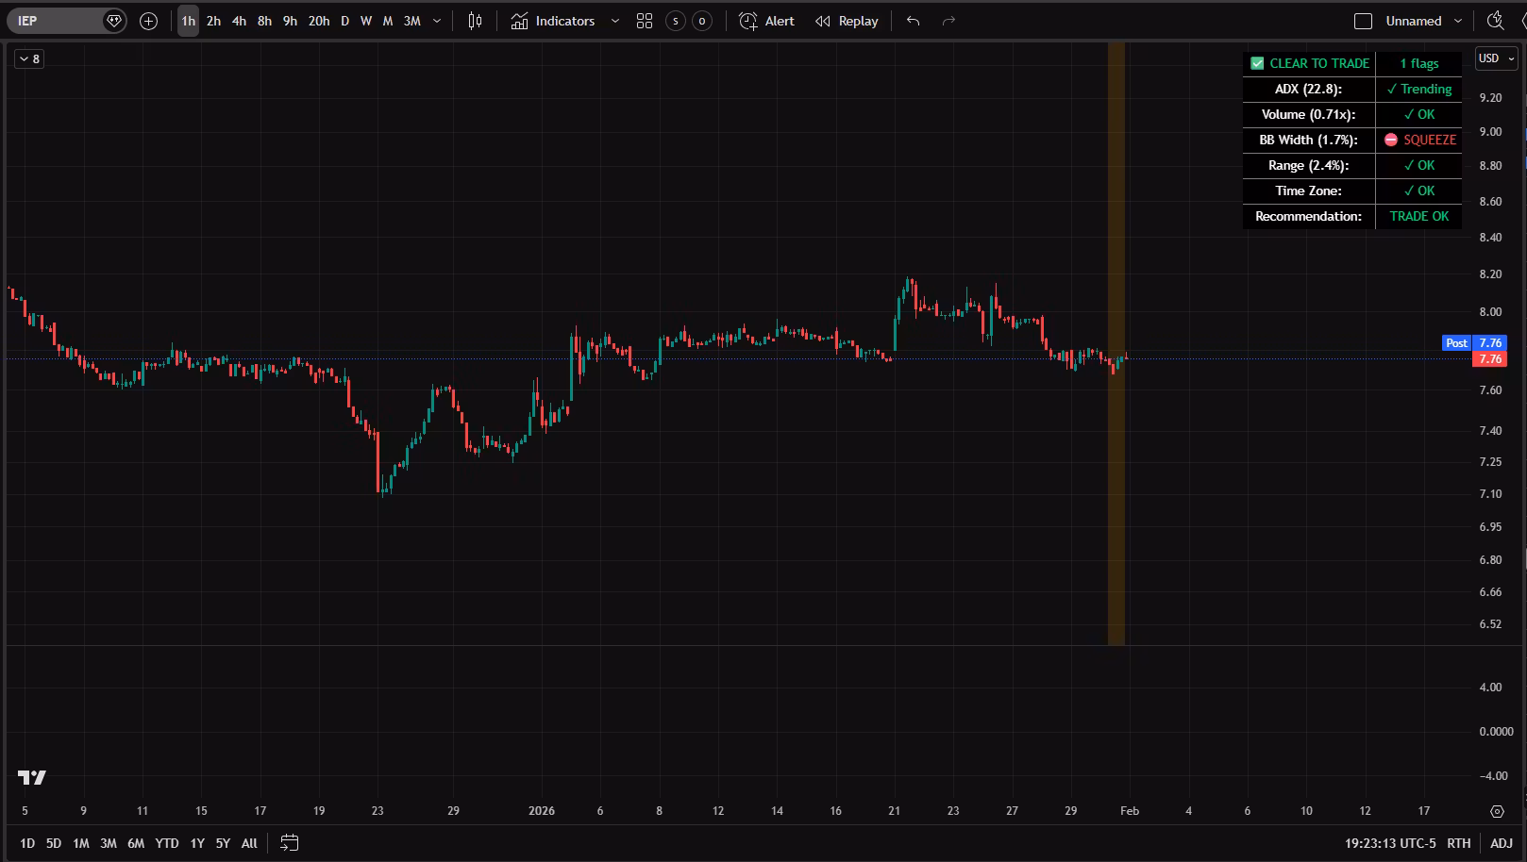Toggle the RTH session button
Screen dimensions: 1527x862
(x=1458, y=843)
